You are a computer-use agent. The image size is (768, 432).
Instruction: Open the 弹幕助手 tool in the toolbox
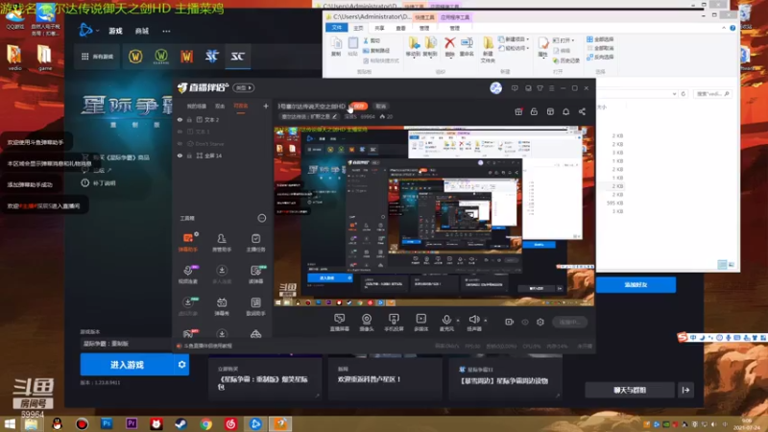point(188,242)
